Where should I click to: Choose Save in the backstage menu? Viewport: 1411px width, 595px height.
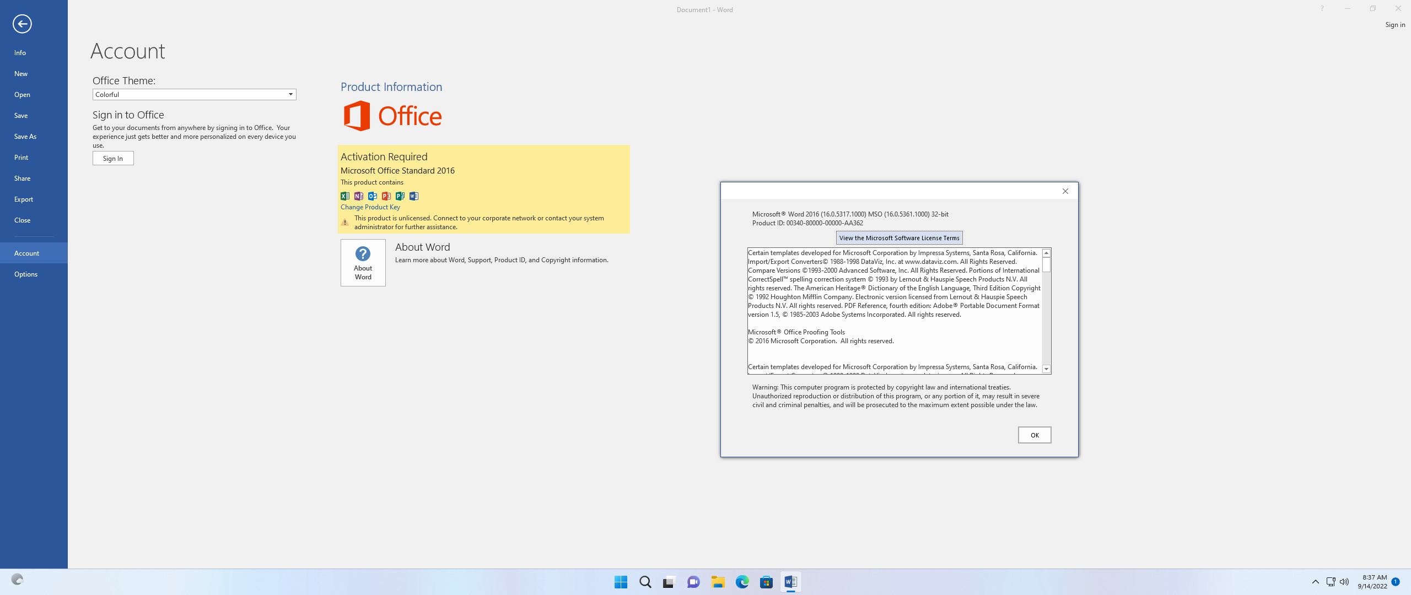click(34, 116)
